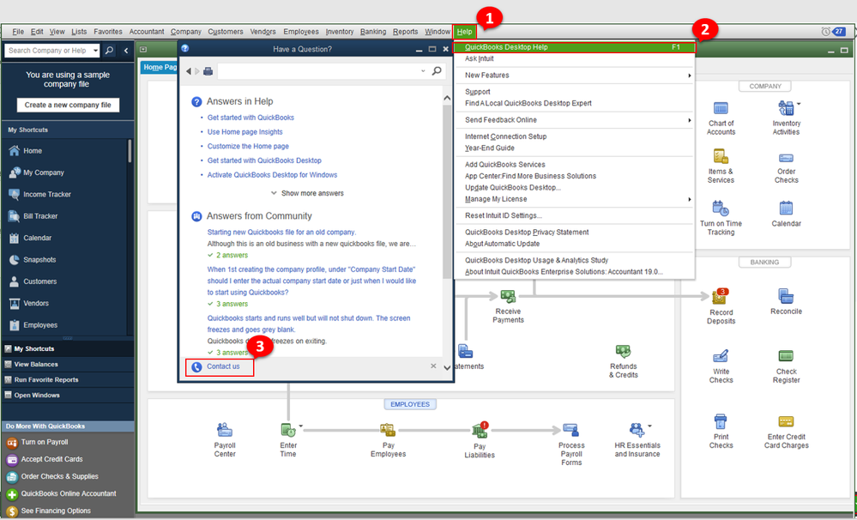
Task: Open the sidebar search scope dropdown
Action: [95, 51]
